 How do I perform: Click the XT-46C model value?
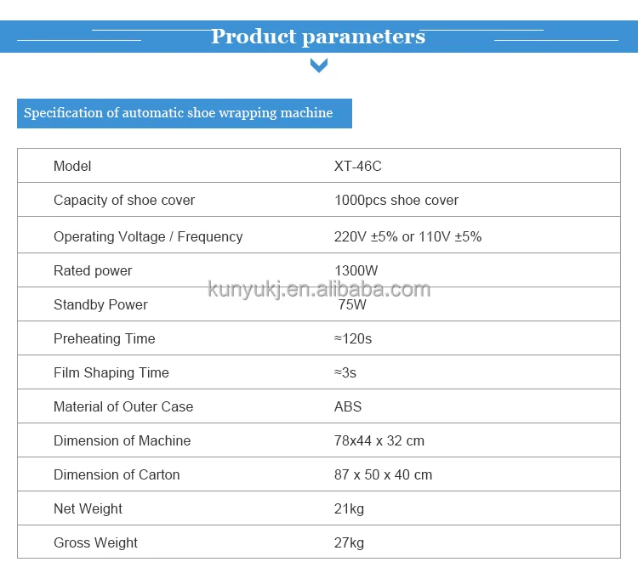(x=358, y=166)
